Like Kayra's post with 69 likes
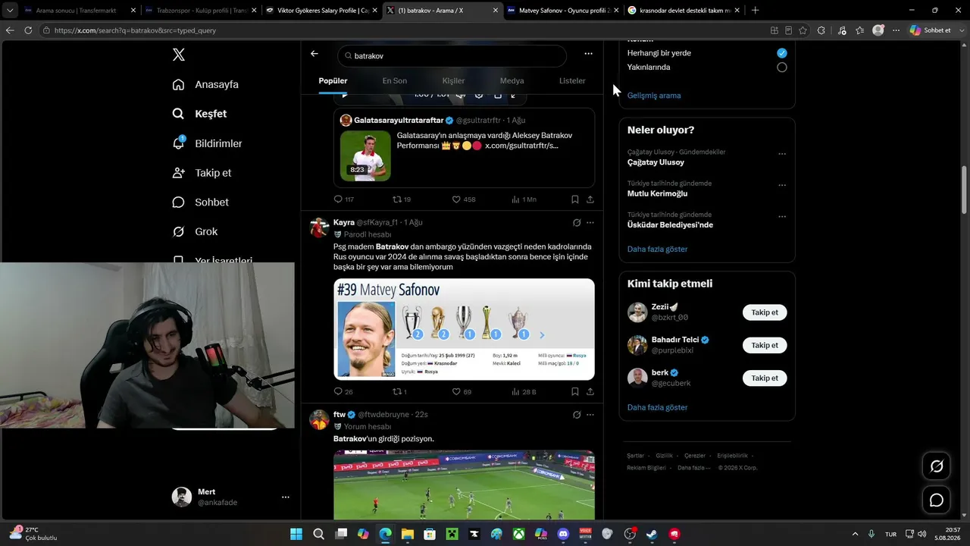The image size is (970, 546). (x=462, y=392)
